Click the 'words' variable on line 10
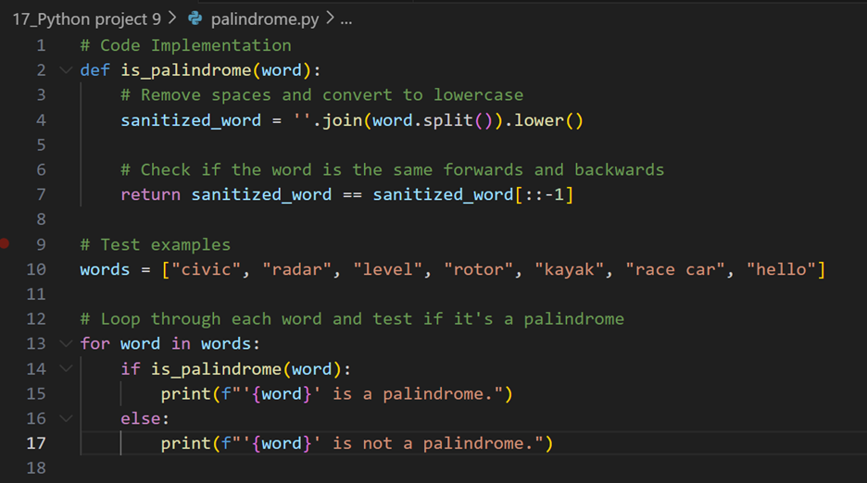Image resolution: width=867 pixels, height=483 pixels. coord(105,269)
